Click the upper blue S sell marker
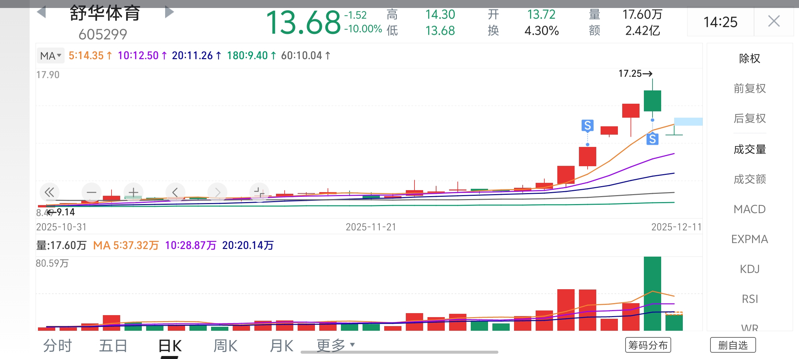 pyautogui.click(x=588, y=126)
